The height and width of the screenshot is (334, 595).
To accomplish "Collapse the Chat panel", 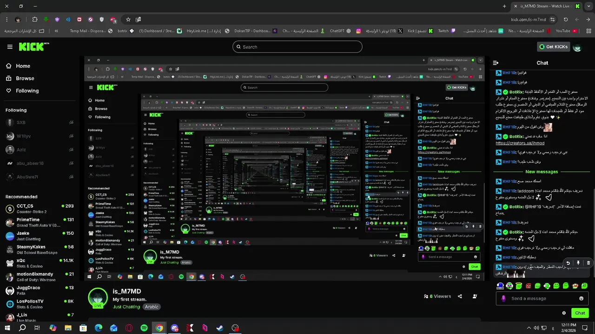I will coord(496,63).
